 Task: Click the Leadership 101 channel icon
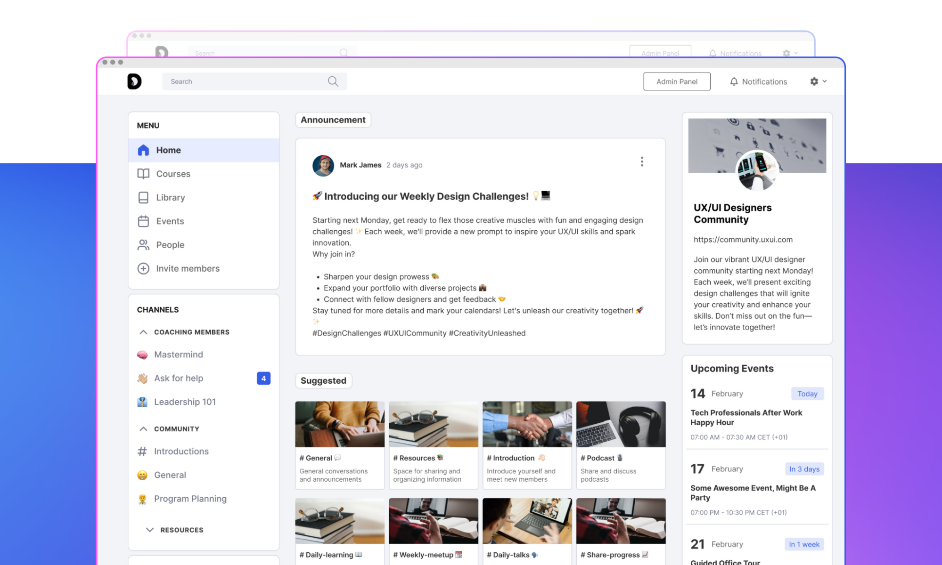(x=142, y=402)
